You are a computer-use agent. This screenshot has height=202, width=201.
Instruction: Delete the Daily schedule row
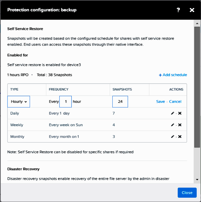pos(180,113)
